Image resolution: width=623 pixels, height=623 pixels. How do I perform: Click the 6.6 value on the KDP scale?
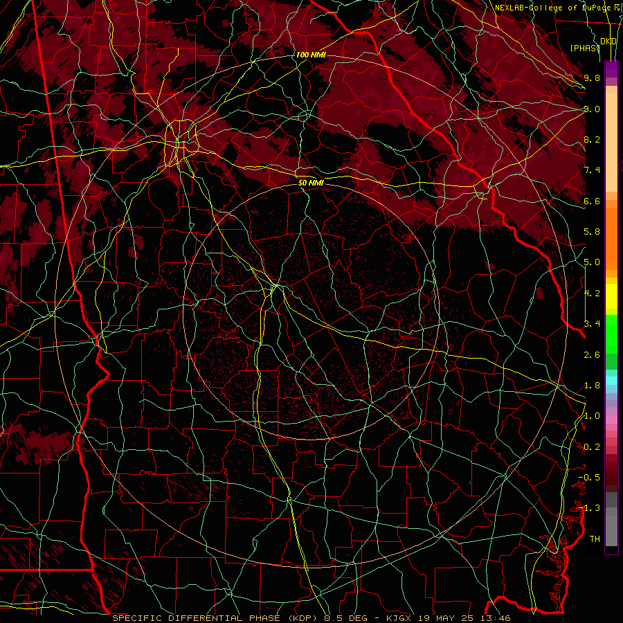coord(592,201)
